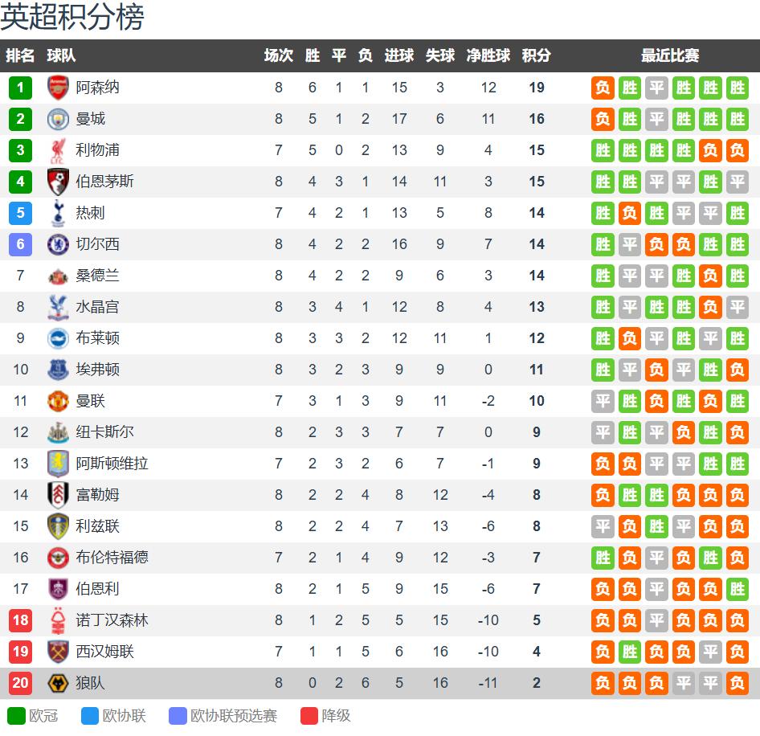Click the red 降级 legend swatch
760x736 pixels.
point(309,715)
